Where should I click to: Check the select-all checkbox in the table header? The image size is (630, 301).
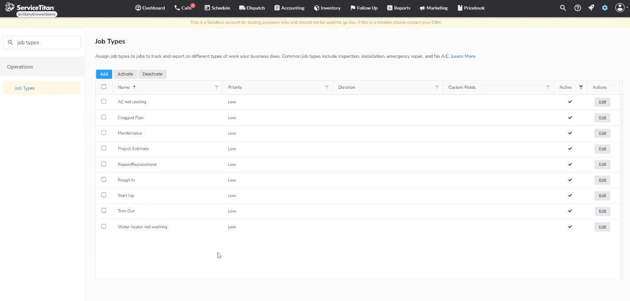click(104, 87)
